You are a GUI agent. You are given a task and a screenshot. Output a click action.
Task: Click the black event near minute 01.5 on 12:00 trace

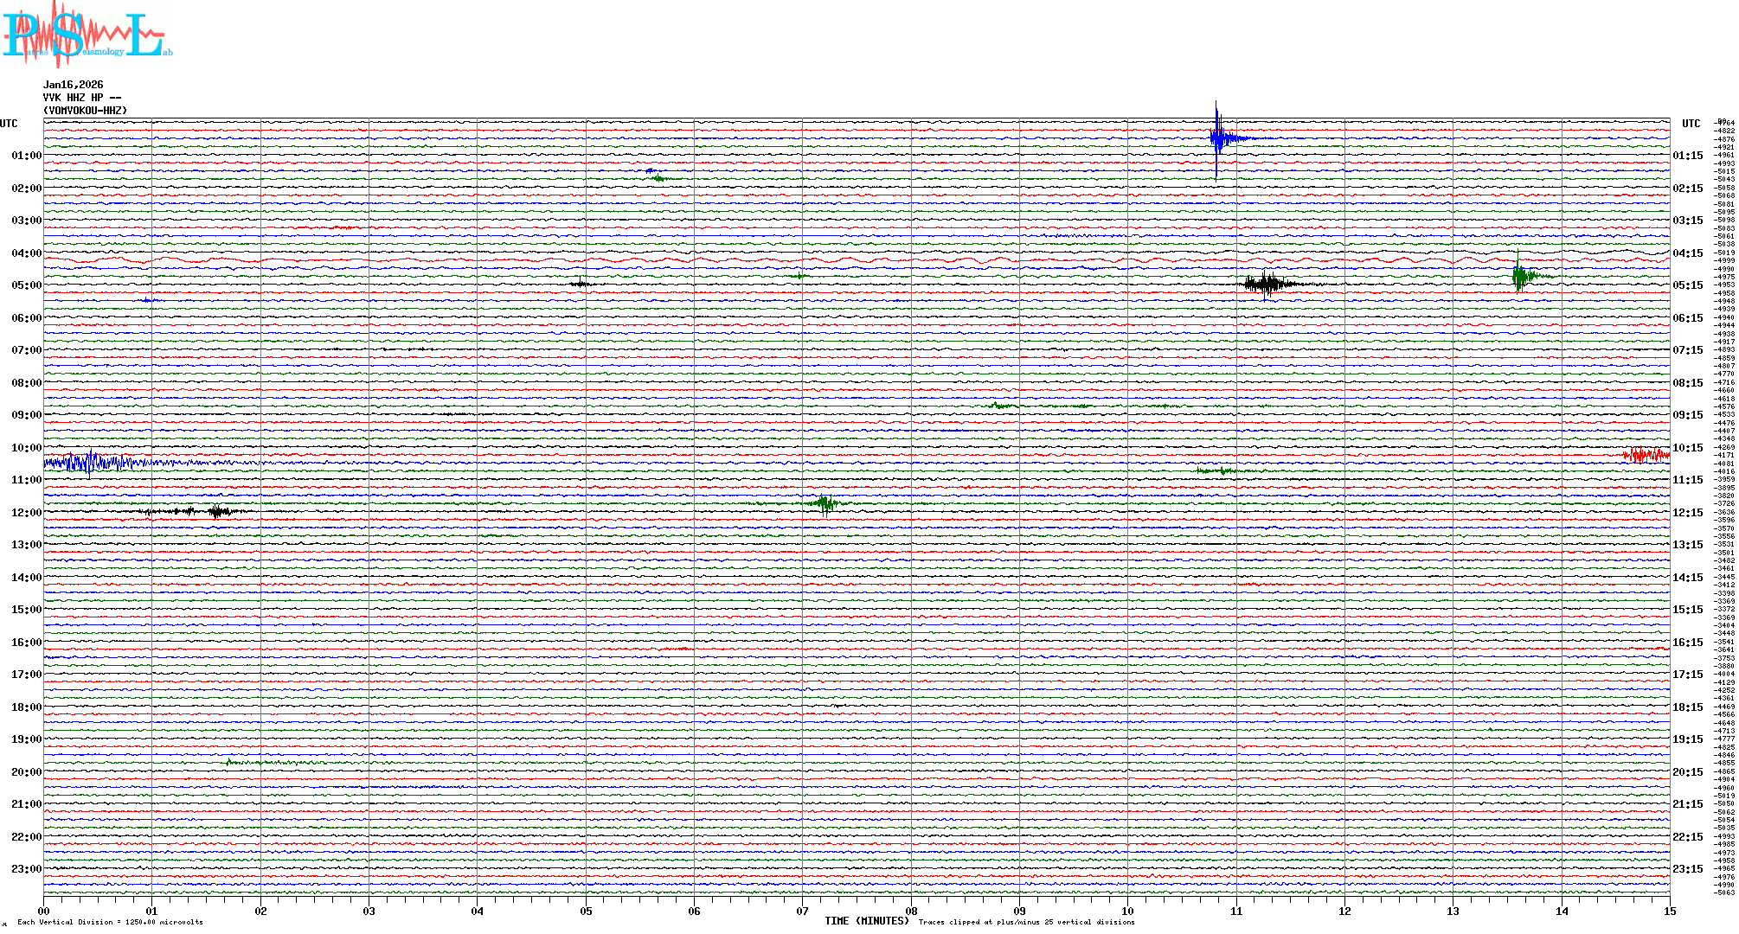[x=218, y=511]
